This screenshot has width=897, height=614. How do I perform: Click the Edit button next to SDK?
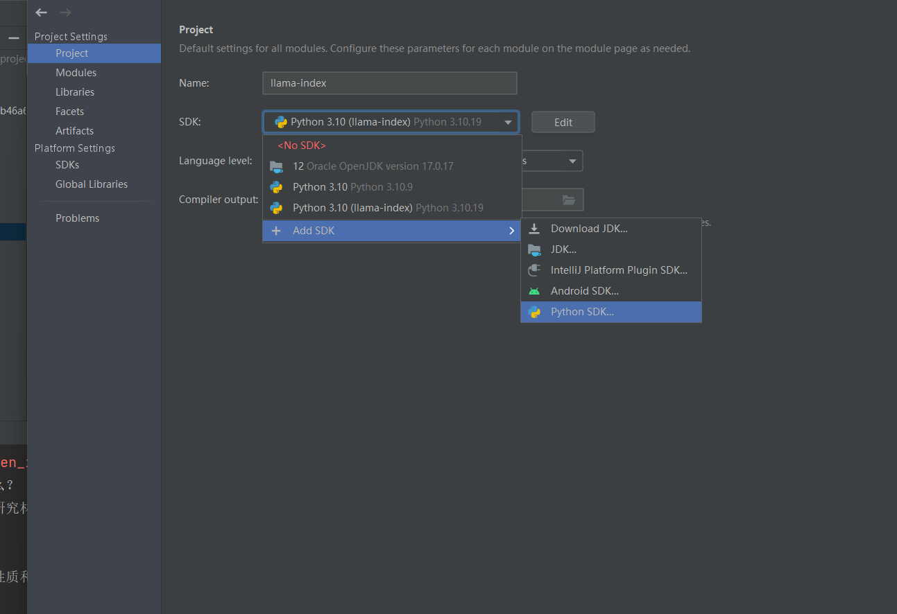(x=563, y=122)
